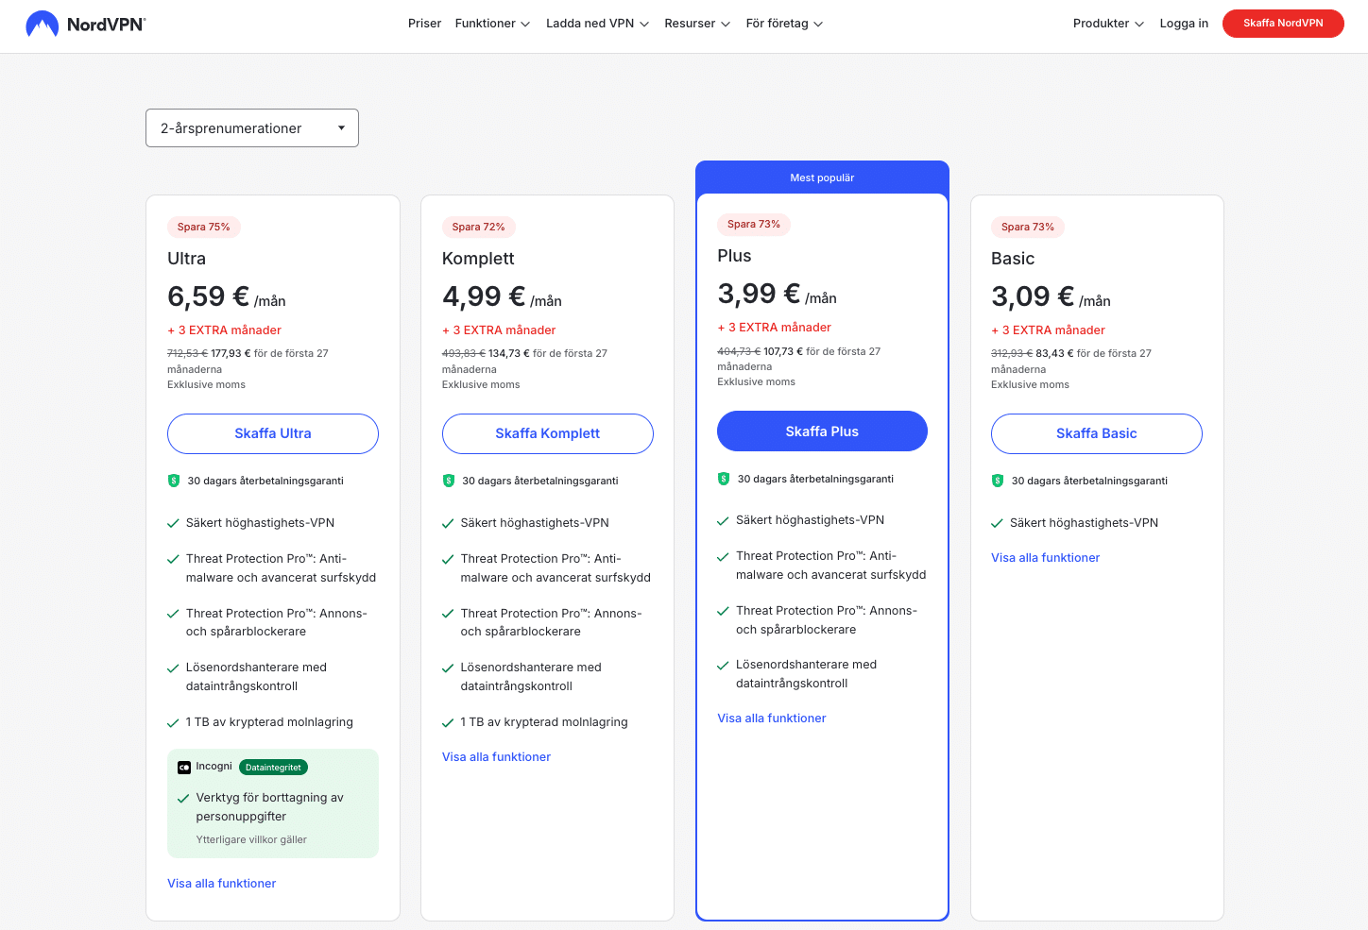Viewport: 1368px width, 930px height.
Task: Click the red Skaffa NordVPN button
Action: tap(1283, 24)
